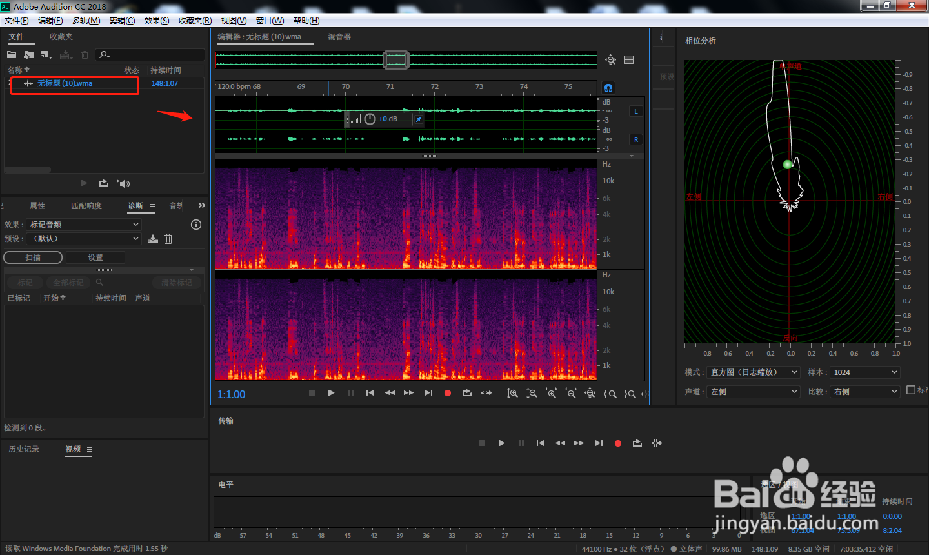This screenshot has width=929, height=555.
Task: Click the 扫描 button
Action: point(33,257)
